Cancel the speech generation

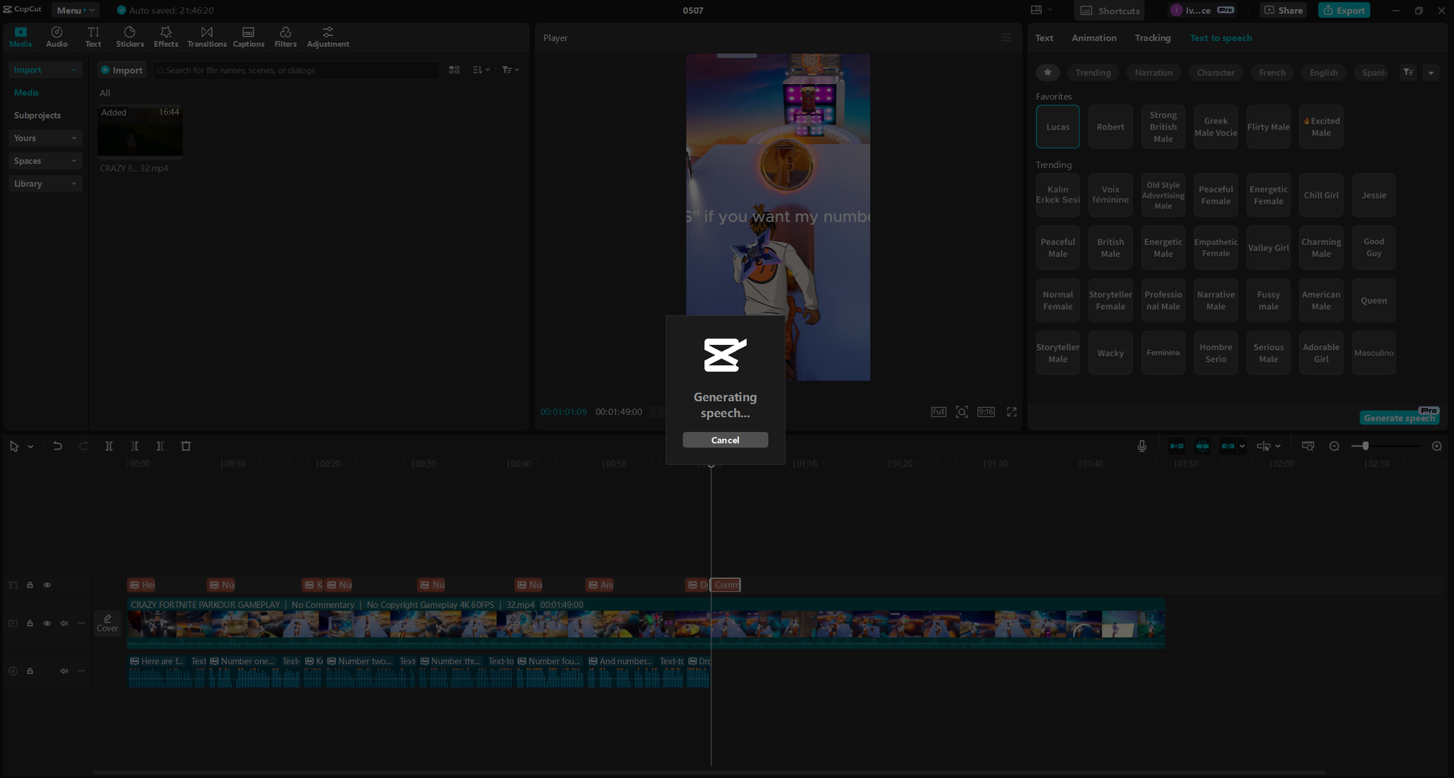click(725, 439)
